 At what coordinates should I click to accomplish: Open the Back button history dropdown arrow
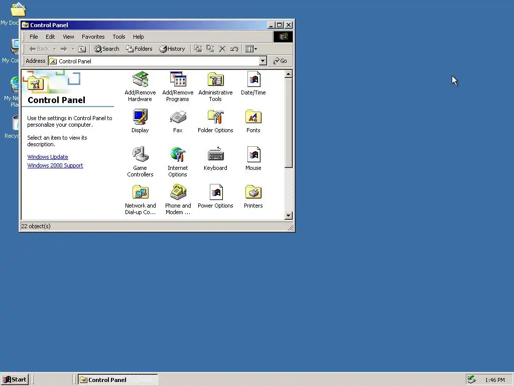pos(54,49)
